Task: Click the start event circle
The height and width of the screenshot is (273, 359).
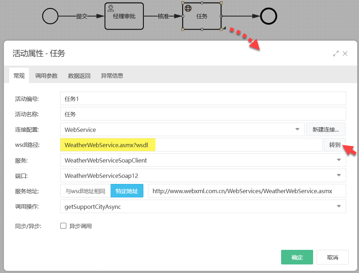Action: click(50, 16)
